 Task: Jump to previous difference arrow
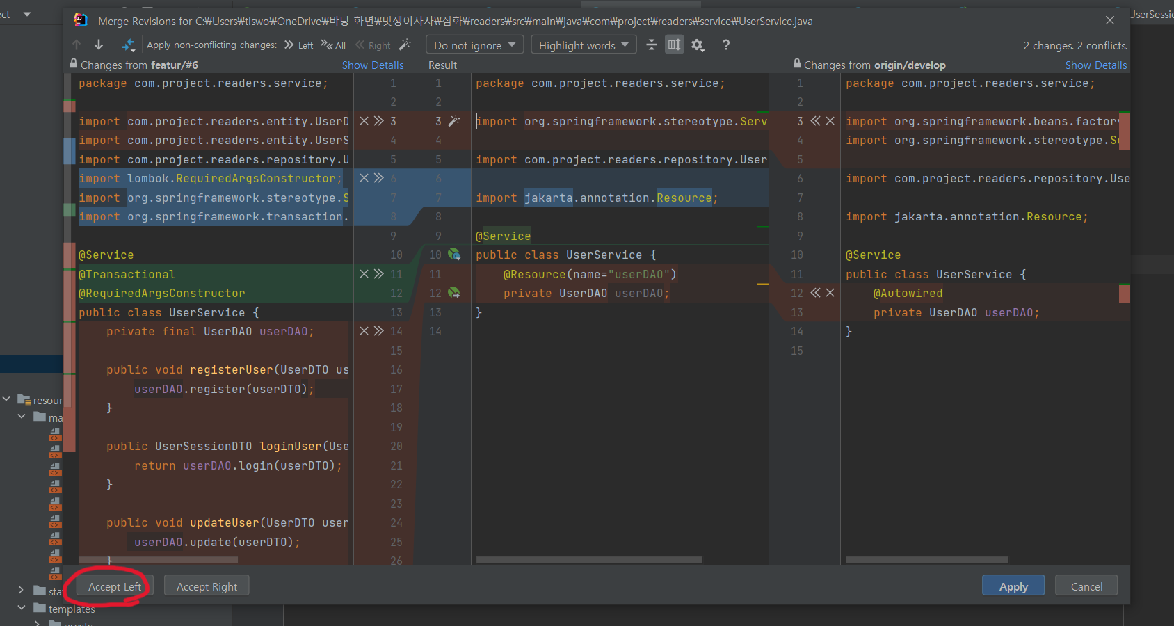77,45
